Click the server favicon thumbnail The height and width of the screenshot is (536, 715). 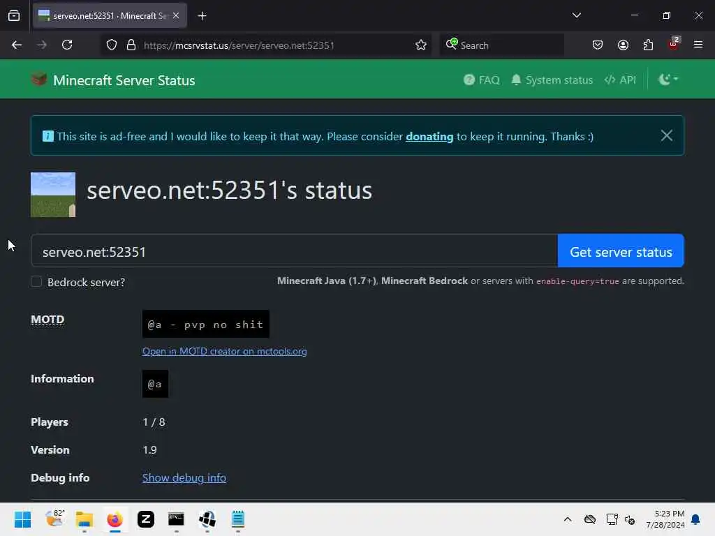pos(53,195)
